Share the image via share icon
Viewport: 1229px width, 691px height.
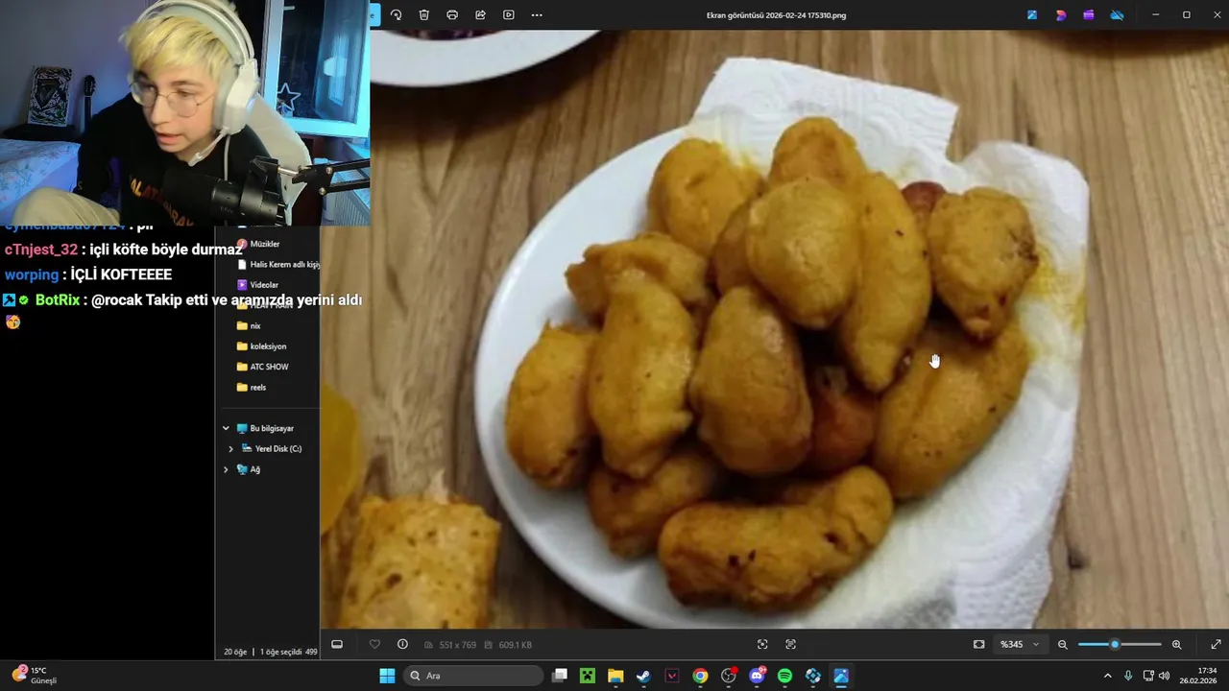tap(480, 14)
